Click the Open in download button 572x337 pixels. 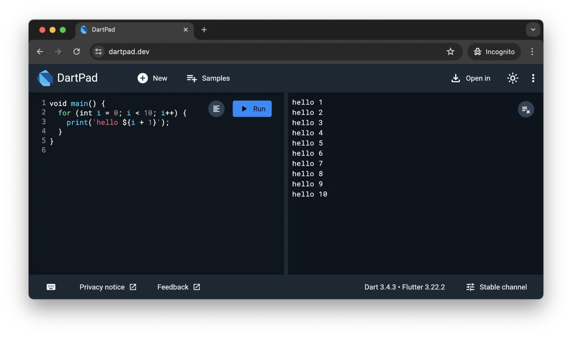[x=471, y=78]
